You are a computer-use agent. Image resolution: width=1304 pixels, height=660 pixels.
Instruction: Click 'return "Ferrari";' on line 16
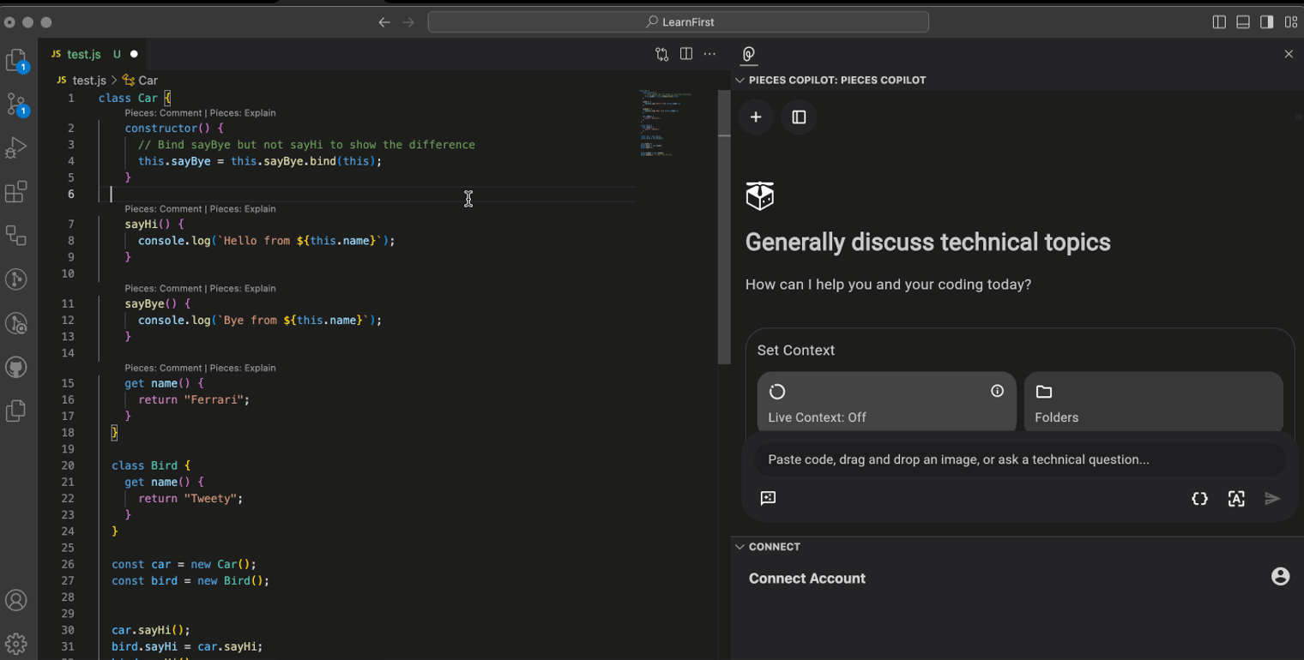(194, 399)
